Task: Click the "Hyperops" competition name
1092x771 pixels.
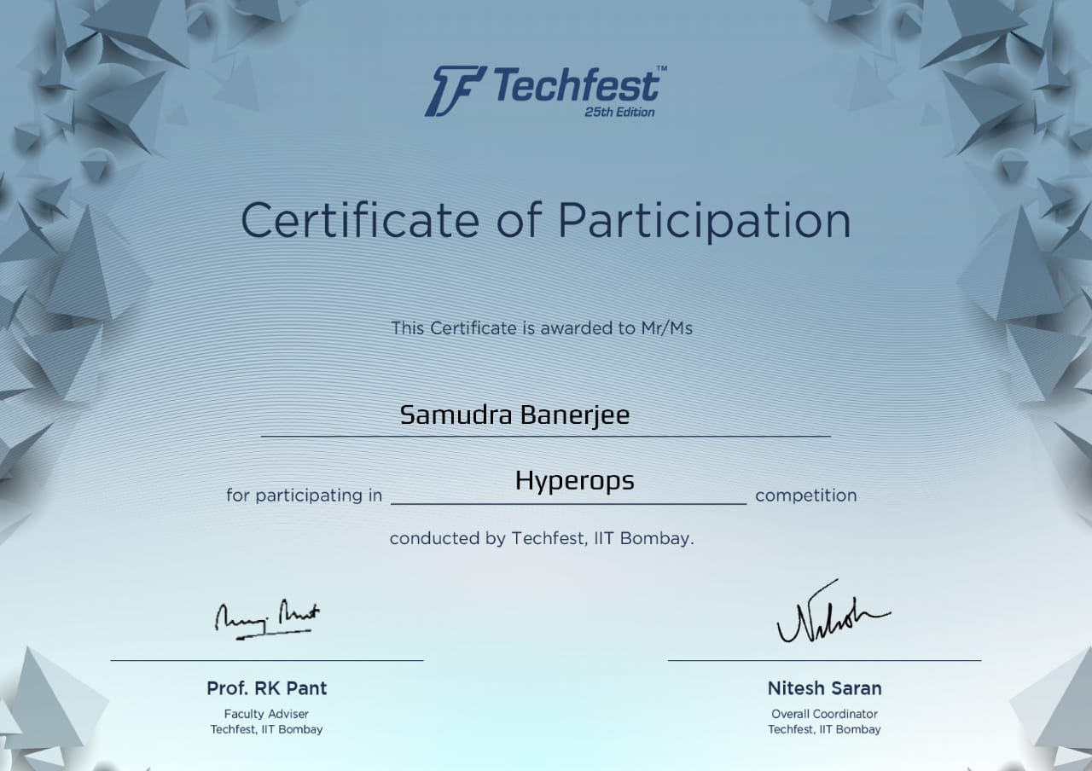Action: coord(574,481)
